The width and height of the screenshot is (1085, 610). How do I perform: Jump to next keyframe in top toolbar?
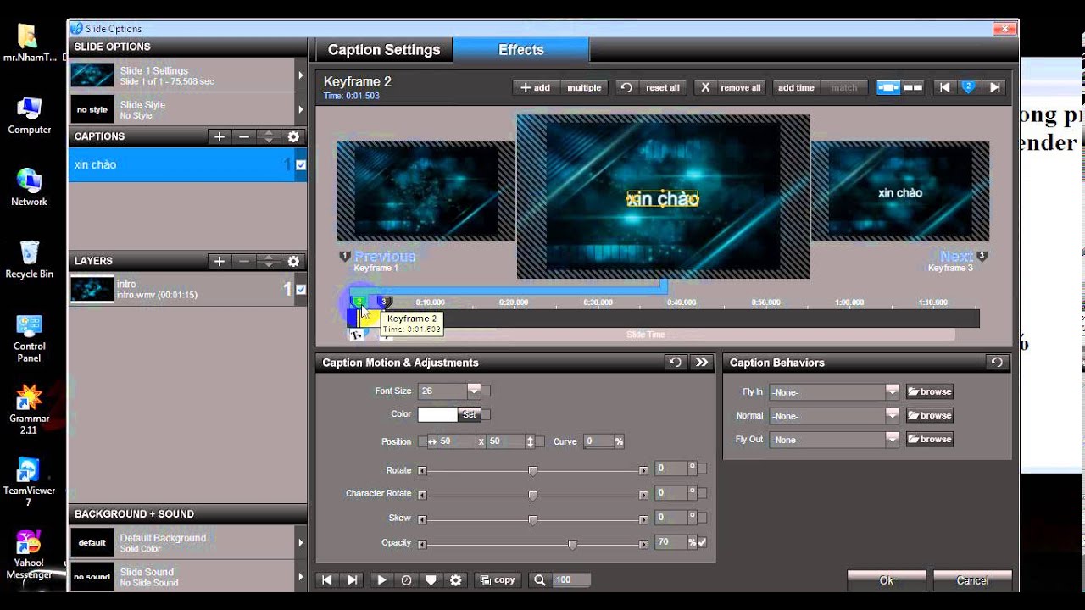tap(995, 87)
